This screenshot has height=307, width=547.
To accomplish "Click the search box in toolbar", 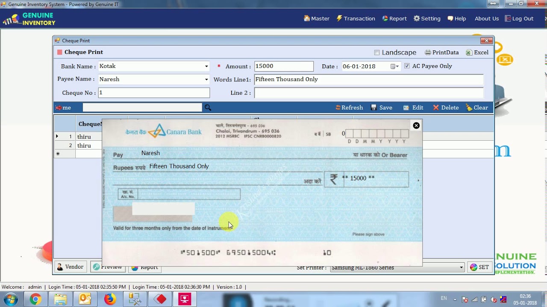I will (x=142, y=107).
